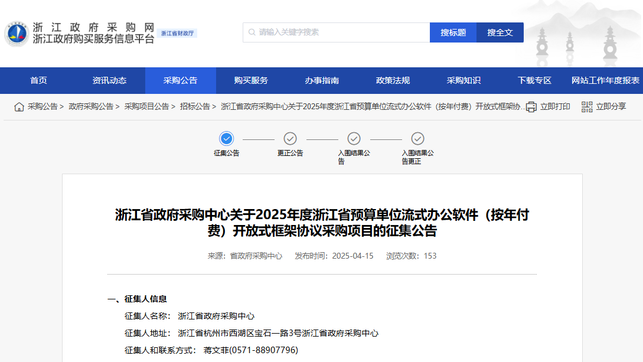Click the 立即打印 printer icon
This screenshot has height=362, width=643.
point(532,107)
